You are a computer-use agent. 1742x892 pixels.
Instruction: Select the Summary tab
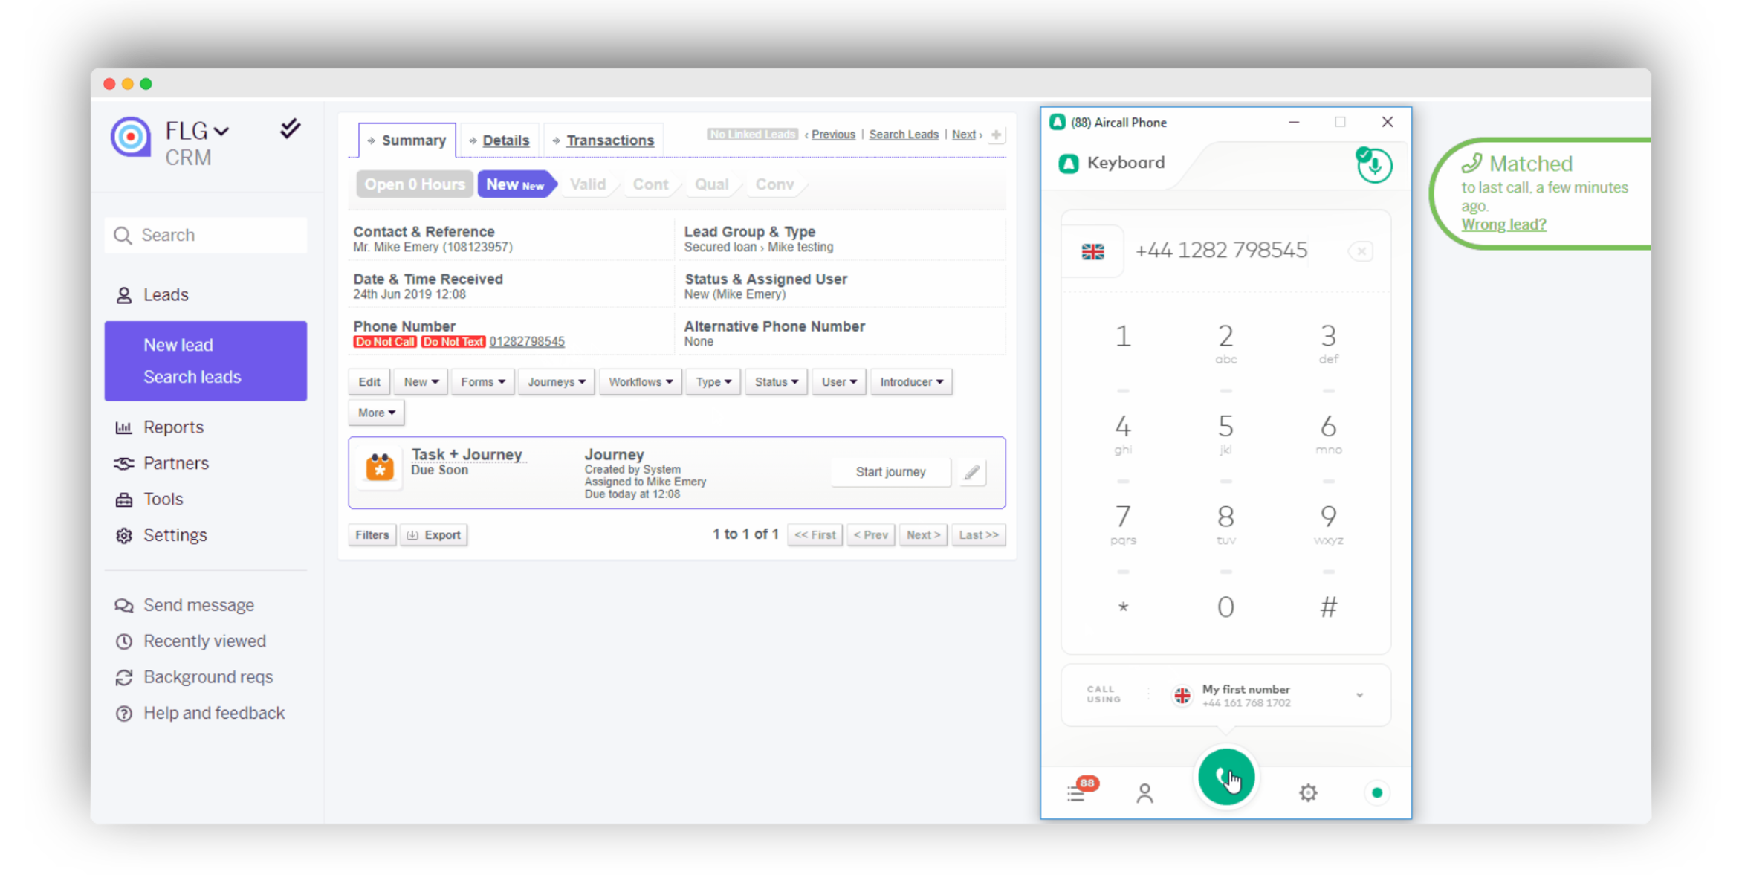pyautogui.click(x=412, y=139)
